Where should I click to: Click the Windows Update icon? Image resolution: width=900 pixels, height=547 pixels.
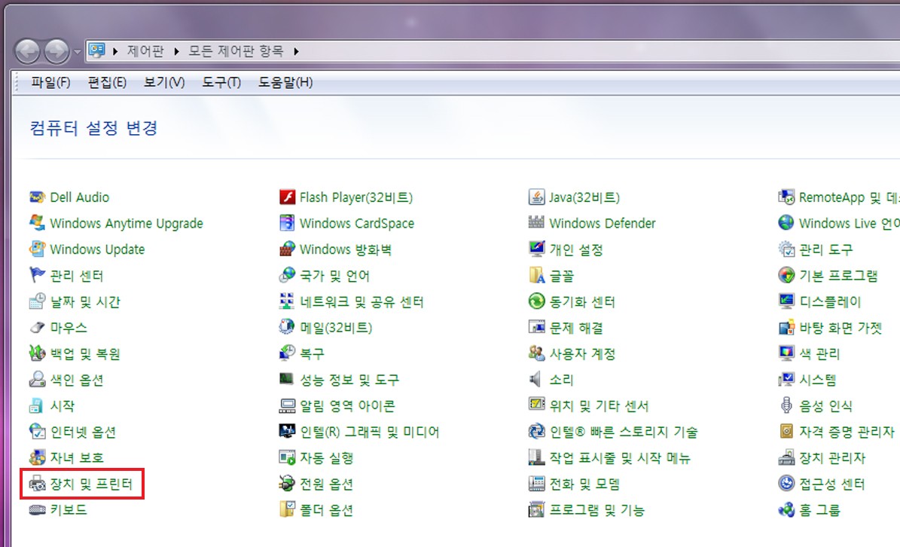click(x=38, y=249)
